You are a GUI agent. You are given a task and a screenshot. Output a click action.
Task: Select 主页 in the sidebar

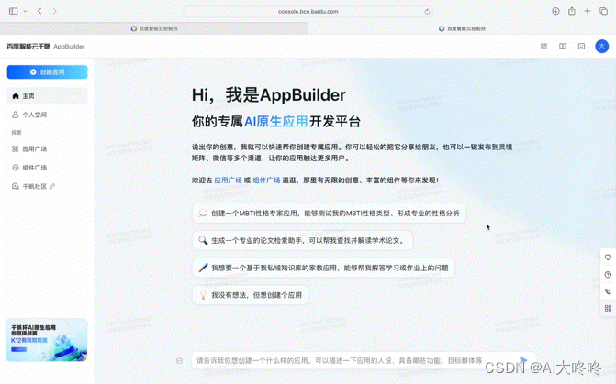pyautogui.click(x=47, y=96)
